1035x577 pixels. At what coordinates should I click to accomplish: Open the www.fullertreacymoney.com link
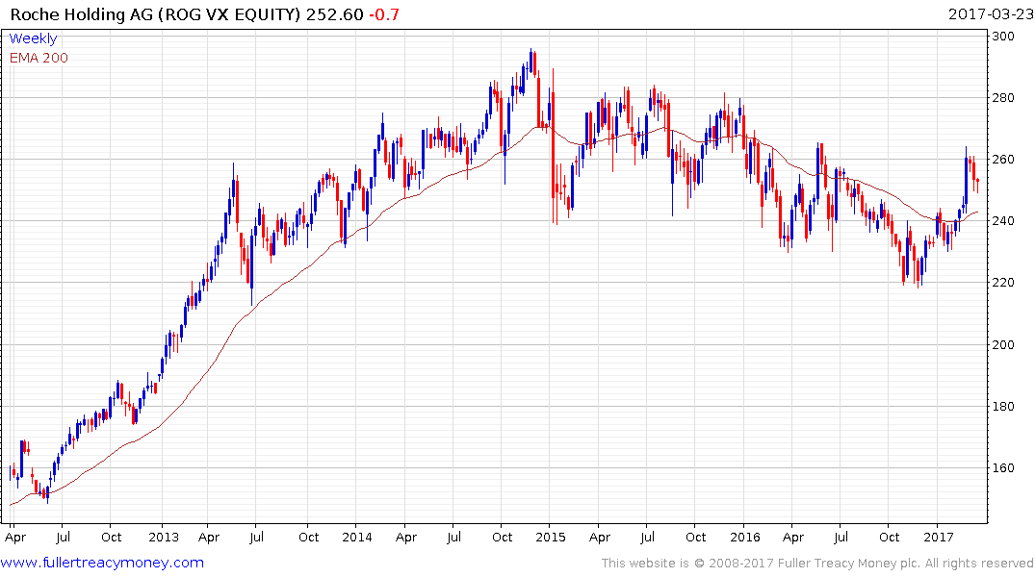coord(102,563)
